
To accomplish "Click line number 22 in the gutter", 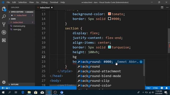I will 43,57.
